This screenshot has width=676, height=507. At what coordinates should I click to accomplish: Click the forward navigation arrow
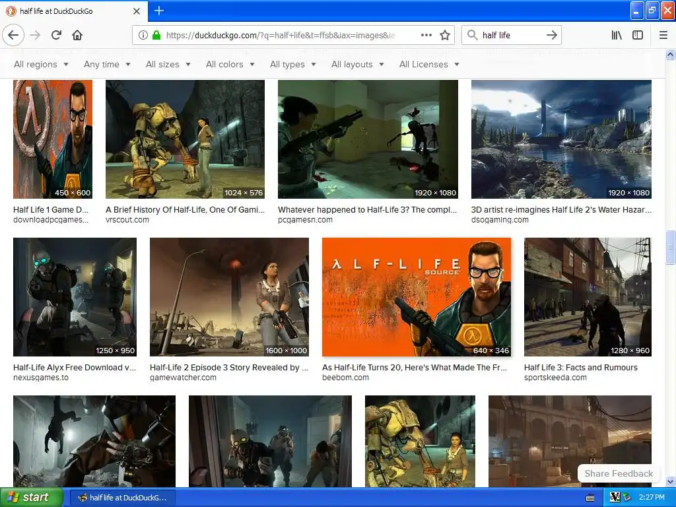(x=36, y=35)
